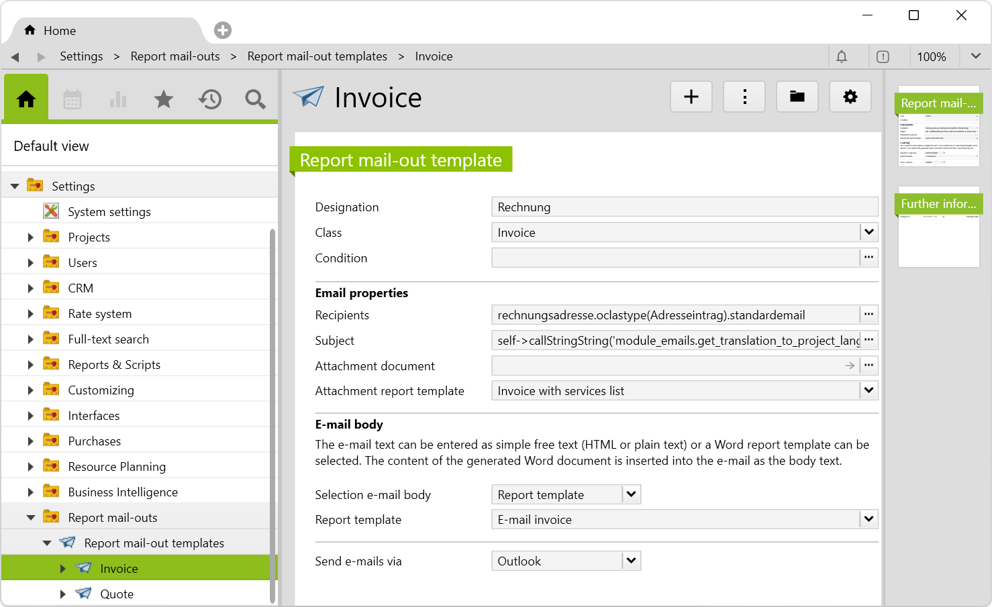Screen dimensions: 992x607
Task: Expand the Projects tree node
Action: 30,237
